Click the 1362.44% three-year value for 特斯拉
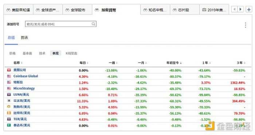The image size is (255, 135). coord(238,83)
